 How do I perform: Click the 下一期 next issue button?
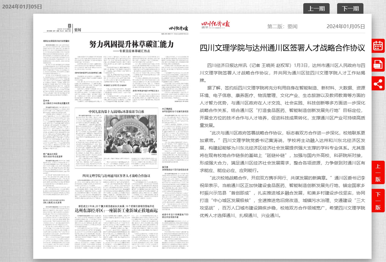pos(350,9)
